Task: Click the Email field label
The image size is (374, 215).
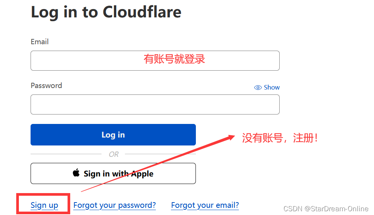Action: tap(40, 42)
